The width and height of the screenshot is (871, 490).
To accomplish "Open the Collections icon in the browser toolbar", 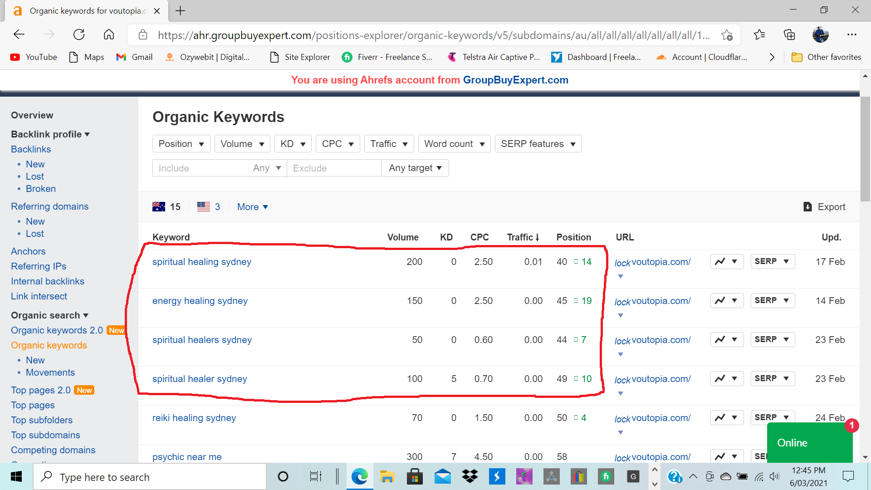I will click(x=789, y=35).
